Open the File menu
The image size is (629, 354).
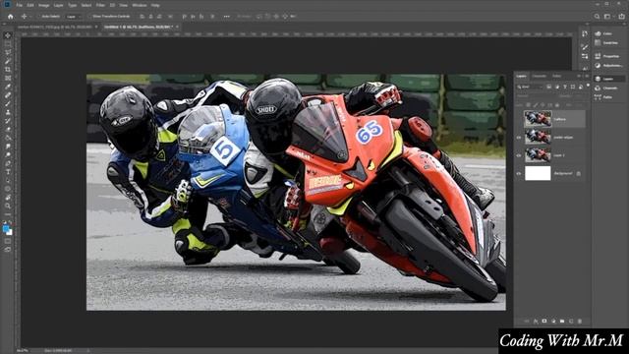point(20,5)
